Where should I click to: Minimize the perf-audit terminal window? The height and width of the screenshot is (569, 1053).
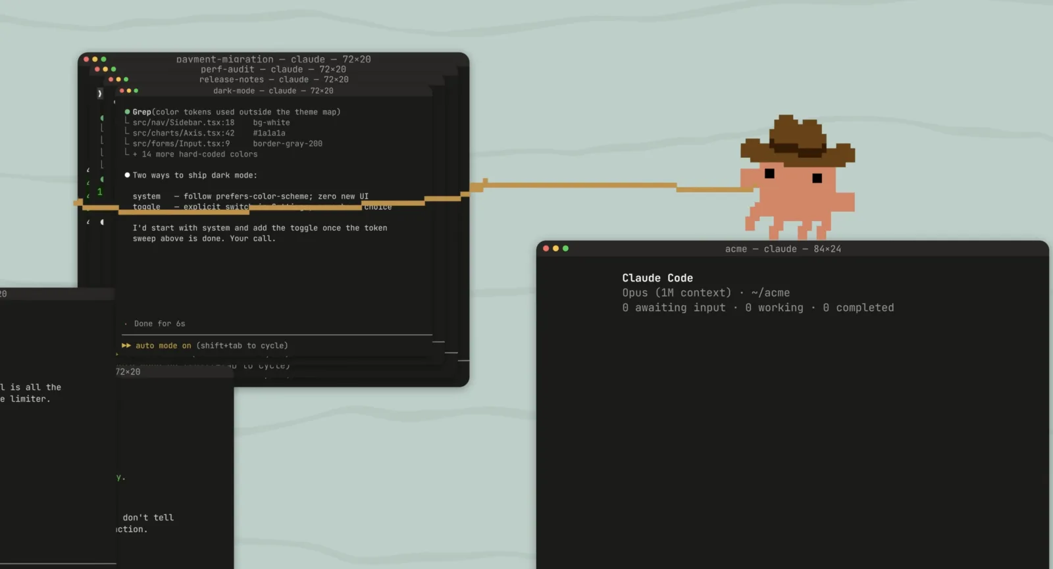click(x=105, y=69)
